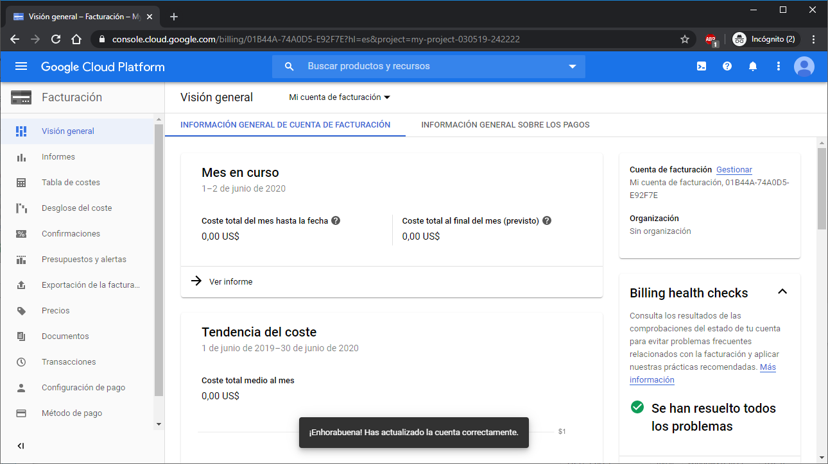Click the Más información link
Image resolution: width=828 pixels, height=464 pixels.
pos(767,367)
